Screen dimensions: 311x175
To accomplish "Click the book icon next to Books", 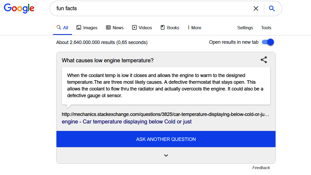I will [162, 27].
